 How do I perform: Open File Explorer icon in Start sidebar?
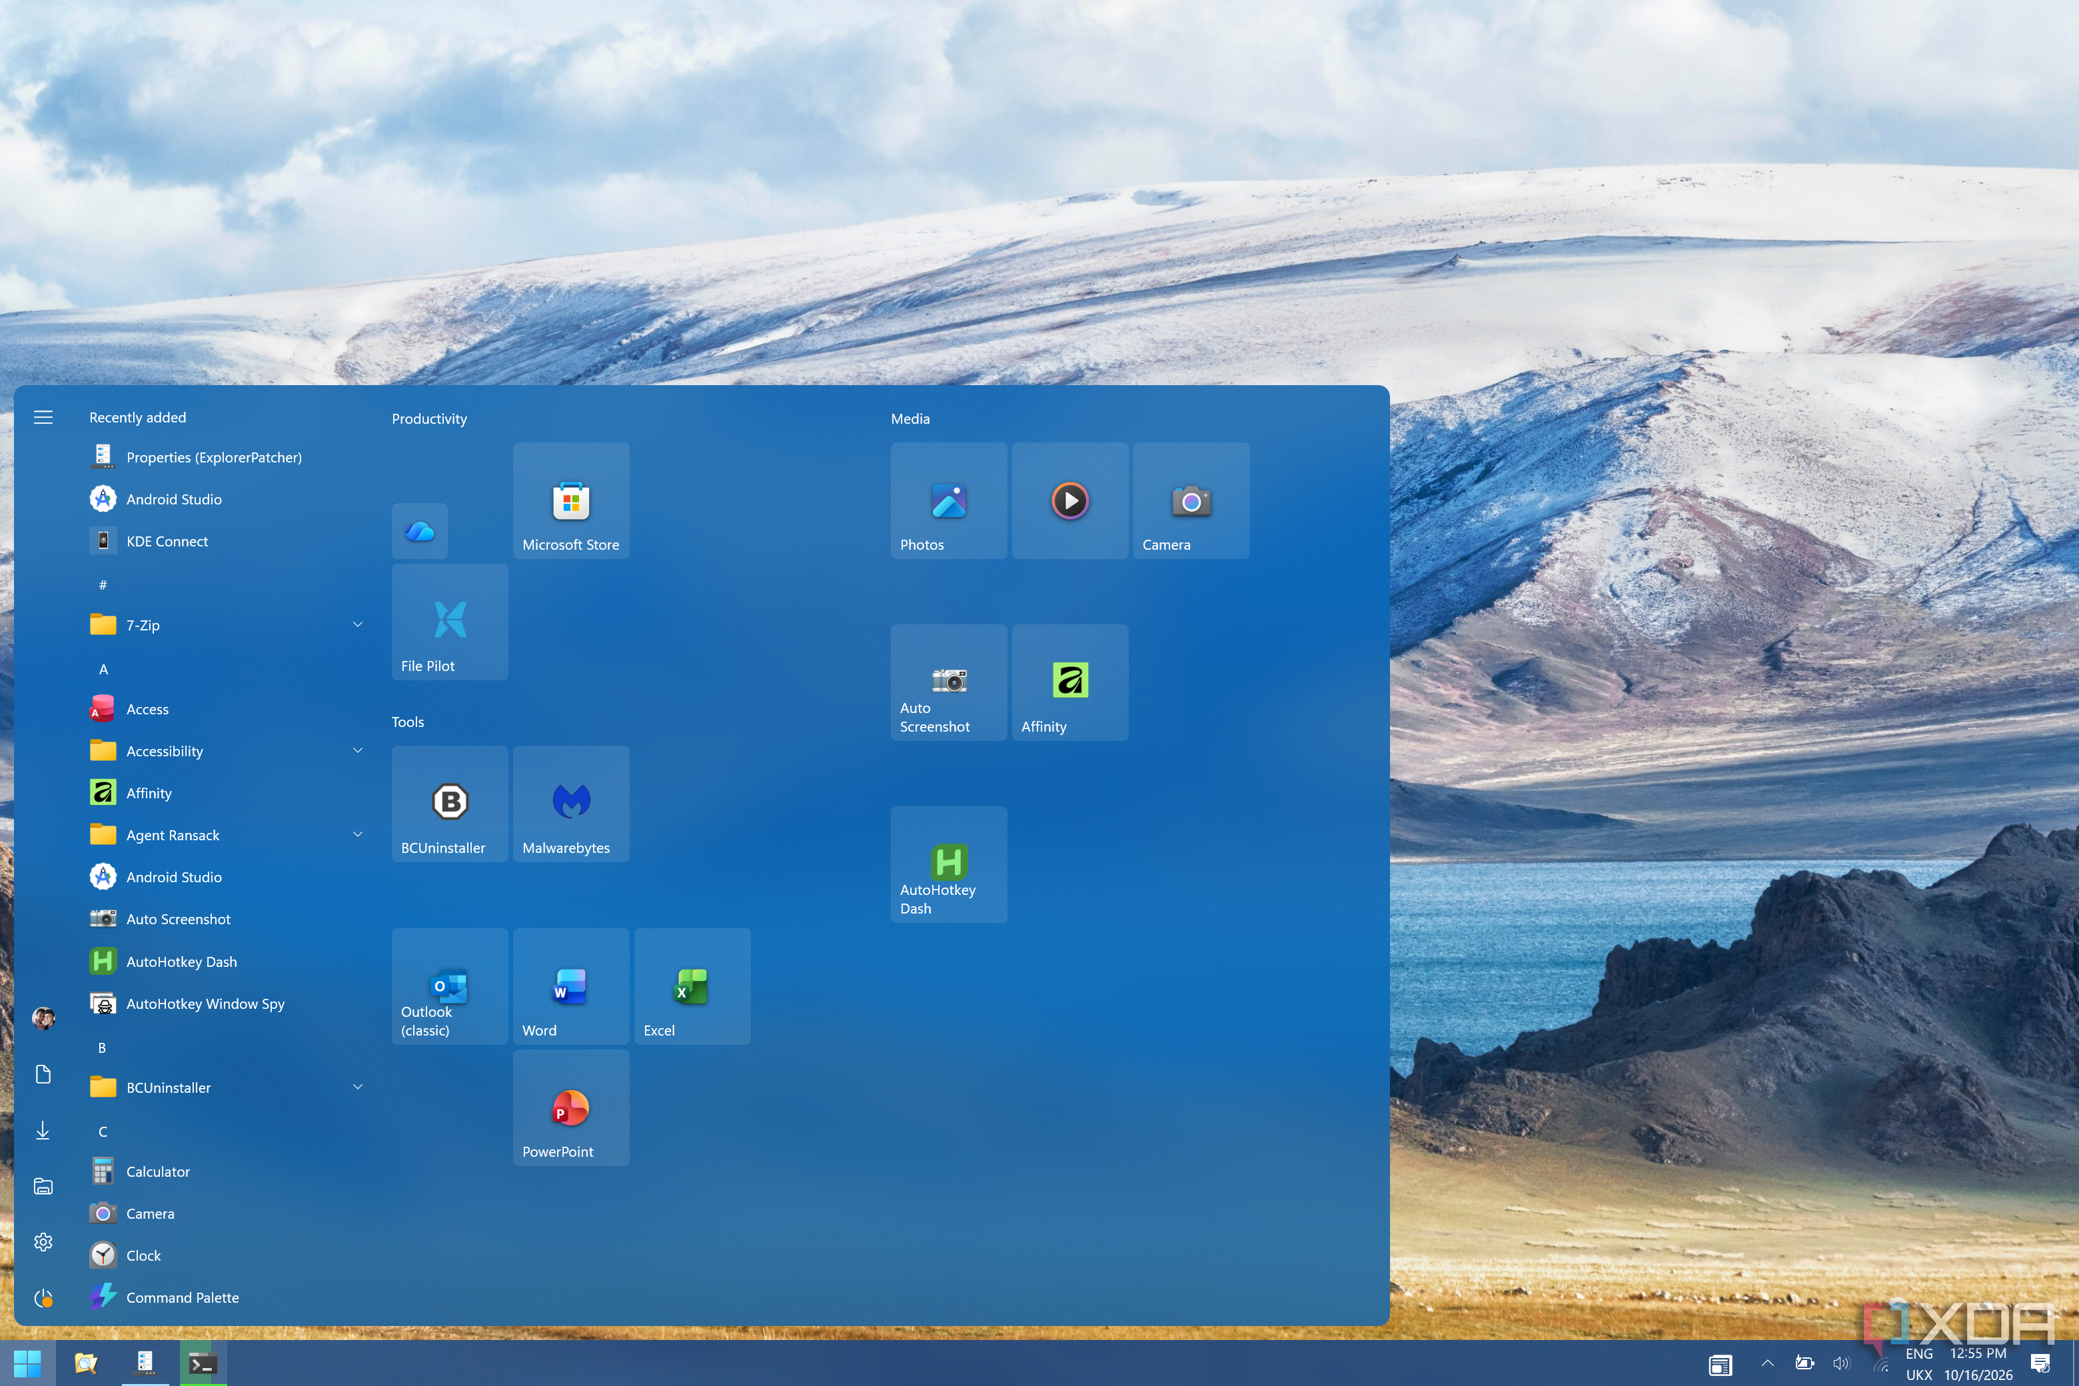coord(43,1186)
